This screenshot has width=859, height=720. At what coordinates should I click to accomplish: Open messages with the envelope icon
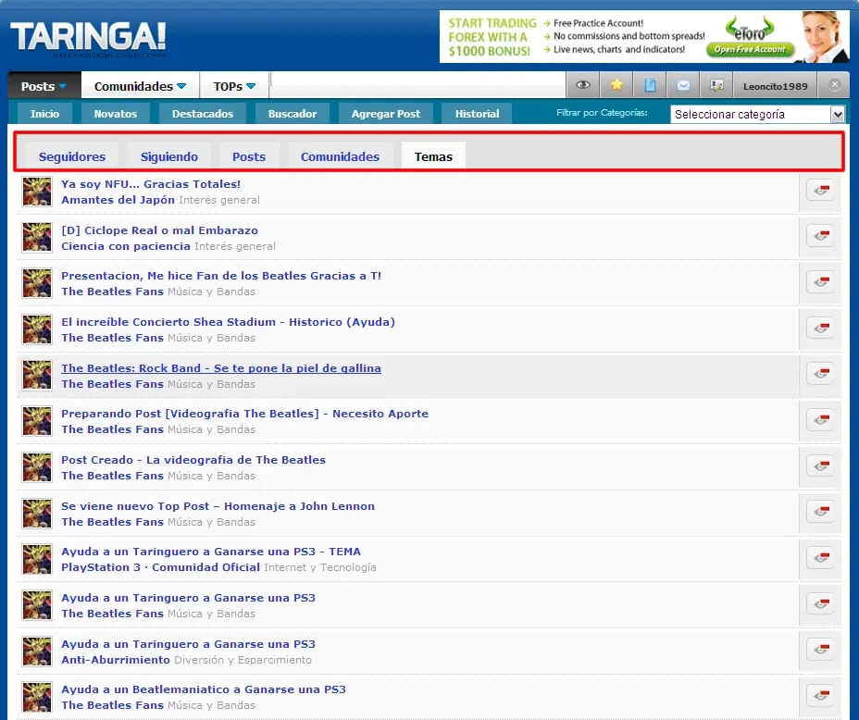point(683,85)
